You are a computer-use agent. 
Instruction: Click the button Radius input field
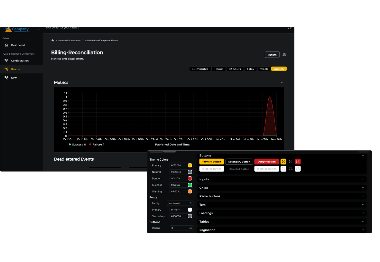tap(179, 228)
